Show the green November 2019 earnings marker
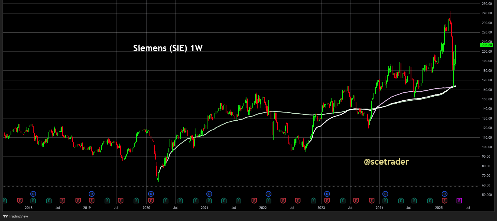This screenshot has width=497, height=221. pyautogui.click(x=136, y=200)
